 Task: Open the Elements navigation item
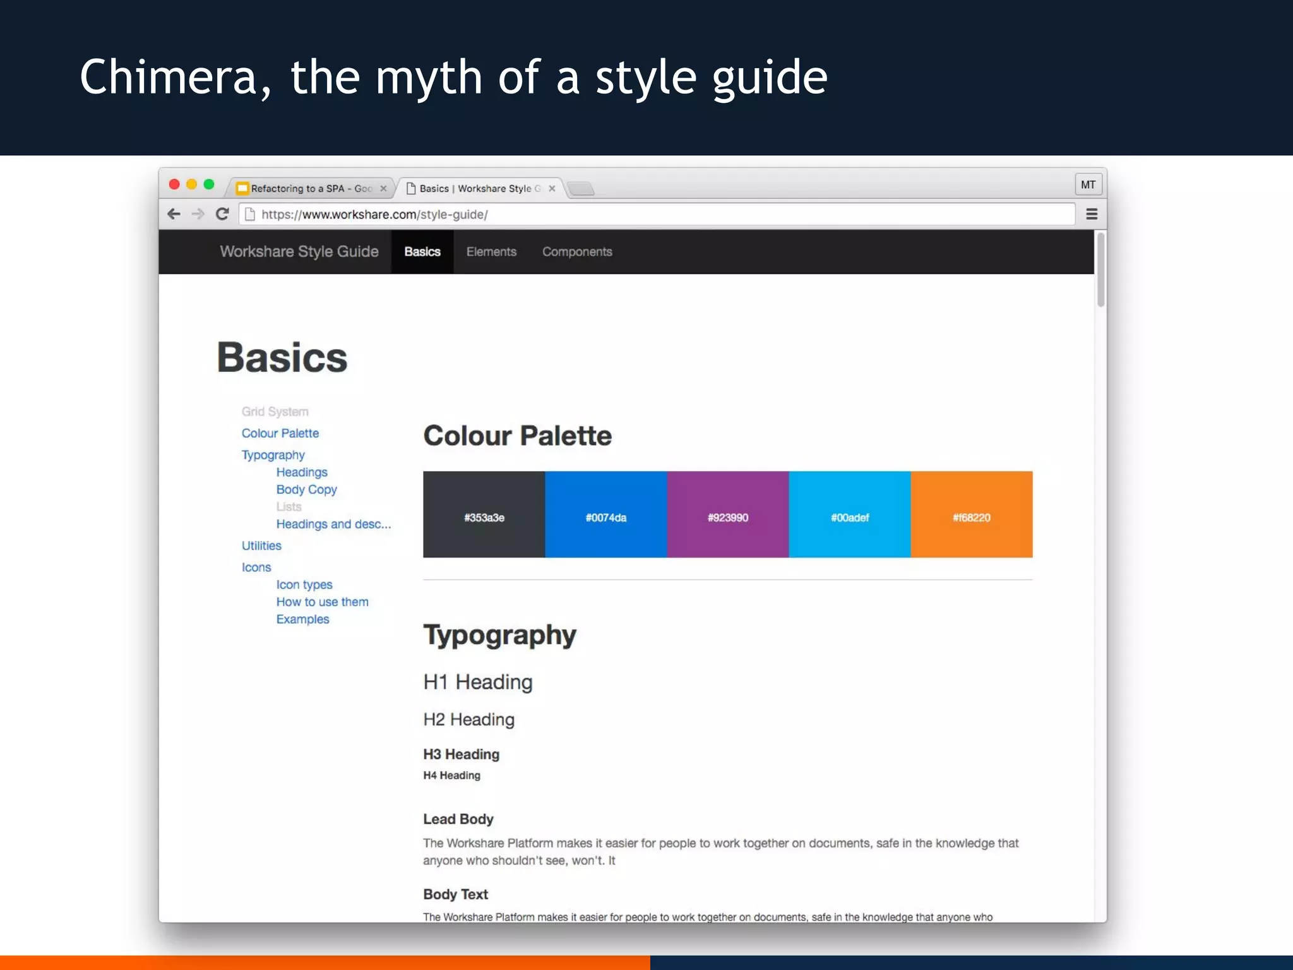(491, 252)
